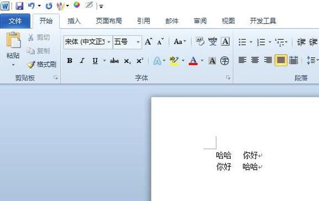
Task: Align text left
Action: pos(242,60)
